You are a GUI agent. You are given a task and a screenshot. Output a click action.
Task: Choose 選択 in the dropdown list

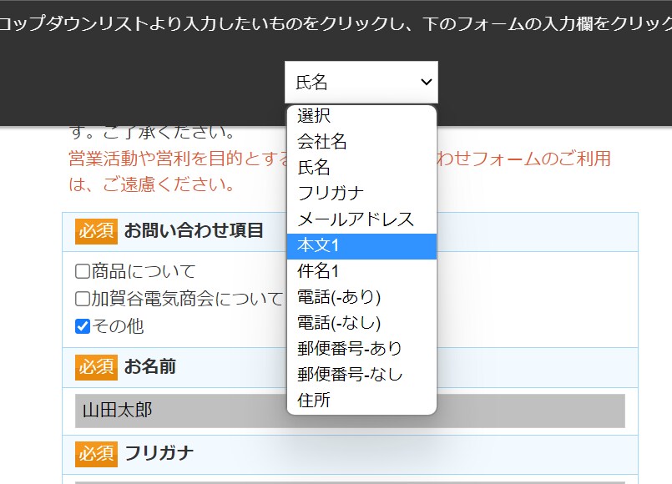click(361, 116)
